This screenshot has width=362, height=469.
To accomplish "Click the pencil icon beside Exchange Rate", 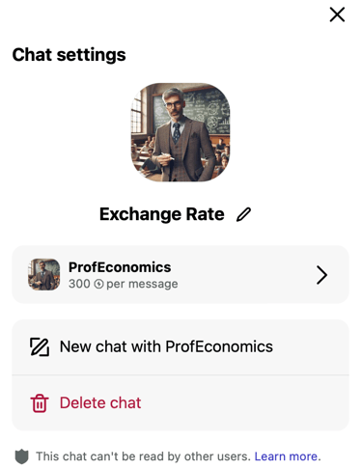I will pyautogui.click(x=243, y=214).
